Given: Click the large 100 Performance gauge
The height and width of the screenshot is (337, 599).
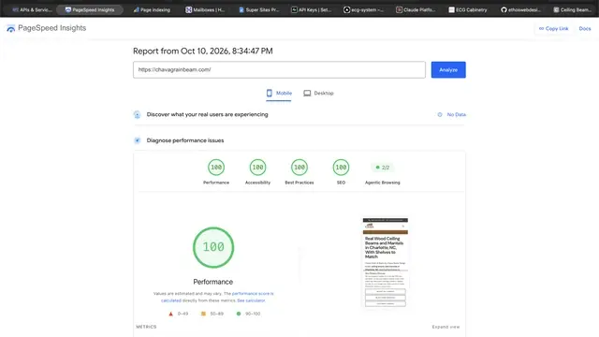Looking at the screenshot, I should coord(213,247).
